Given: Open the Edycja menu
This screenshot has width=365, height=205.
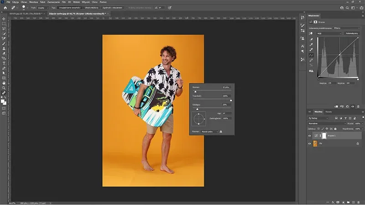Looking at the screenshot, I should click(x=16, y=2).
